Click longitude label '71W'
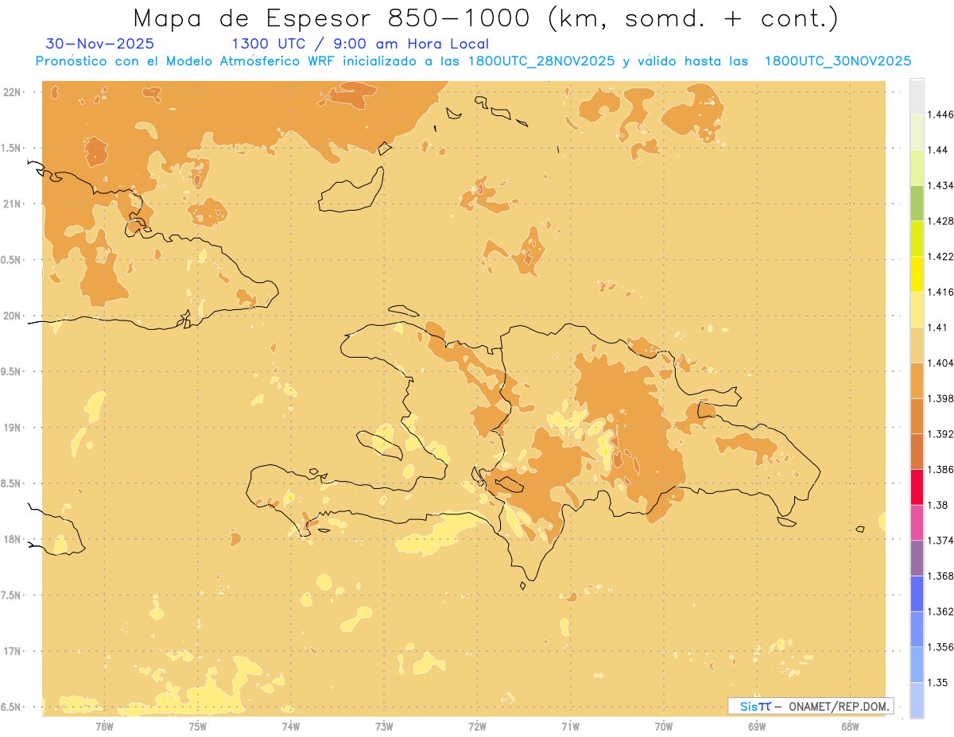Screen dimensions: 954x737 tap(570, 727)
